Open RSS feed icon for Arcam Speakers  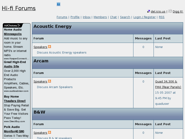(50, 81)
